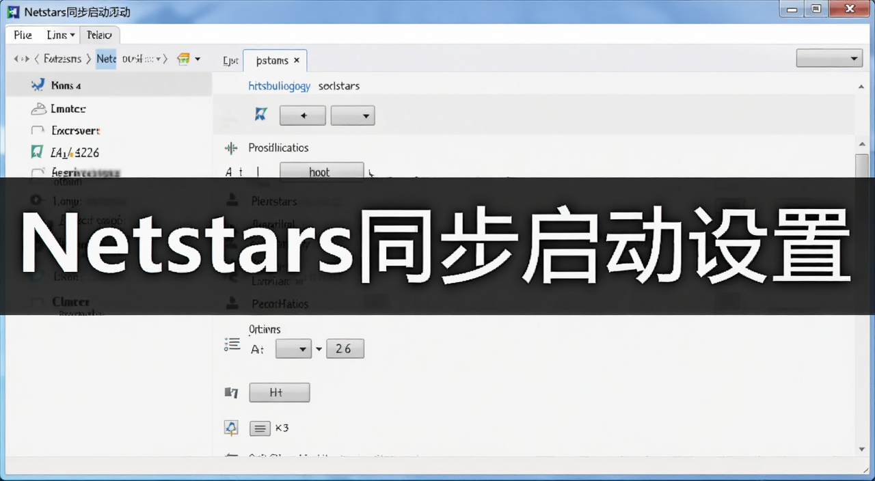The width and height of the screenshot is (875, 481).
Task: Click the folder icon beside "Excrsvert"
Action: (38, 130)
